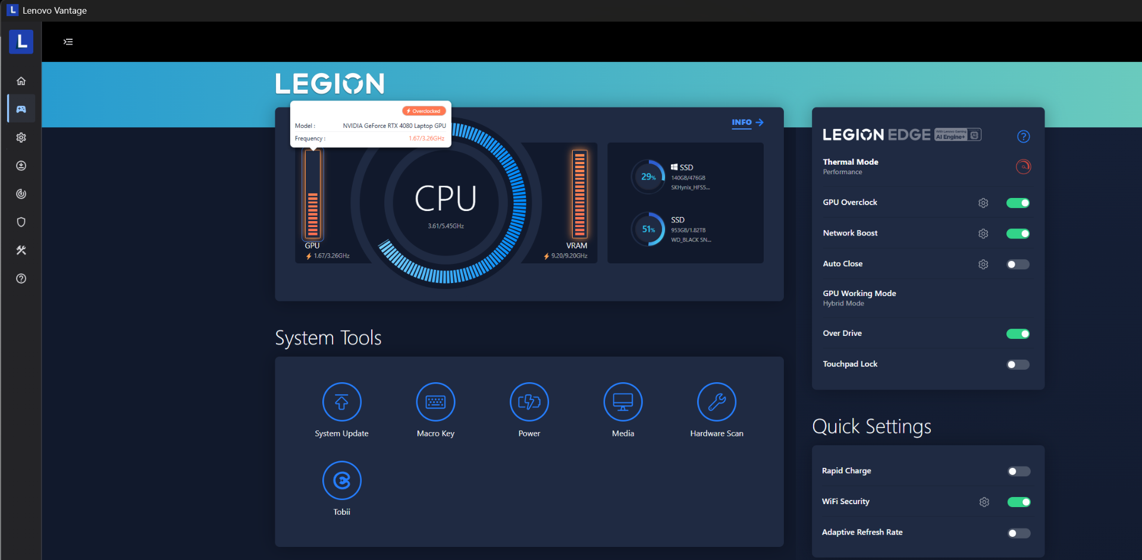Click the VRAM usage bar meter
Viewport: 1142px width, 560px height.
tap(579, 194)
